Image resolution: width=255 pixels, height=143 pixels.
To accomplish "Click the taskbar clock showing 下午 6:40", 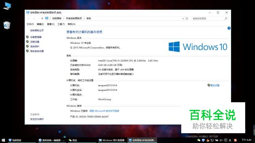I will point(246,140).
